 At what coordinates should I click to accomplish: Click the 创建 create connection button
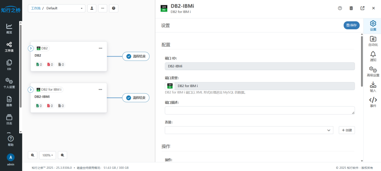click(x=347, y=130)
